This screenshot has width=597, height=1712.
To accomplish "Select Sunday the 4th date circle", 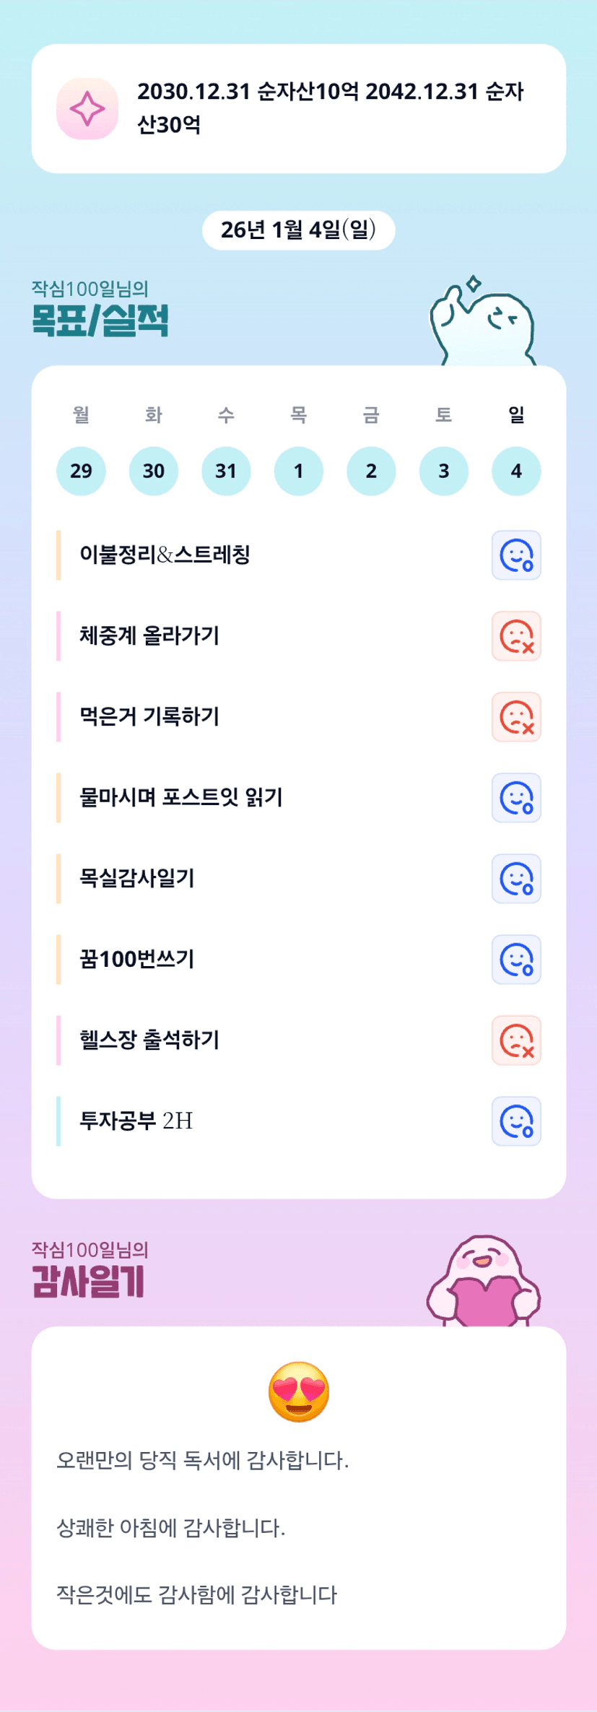I will [x=516, y=471].
